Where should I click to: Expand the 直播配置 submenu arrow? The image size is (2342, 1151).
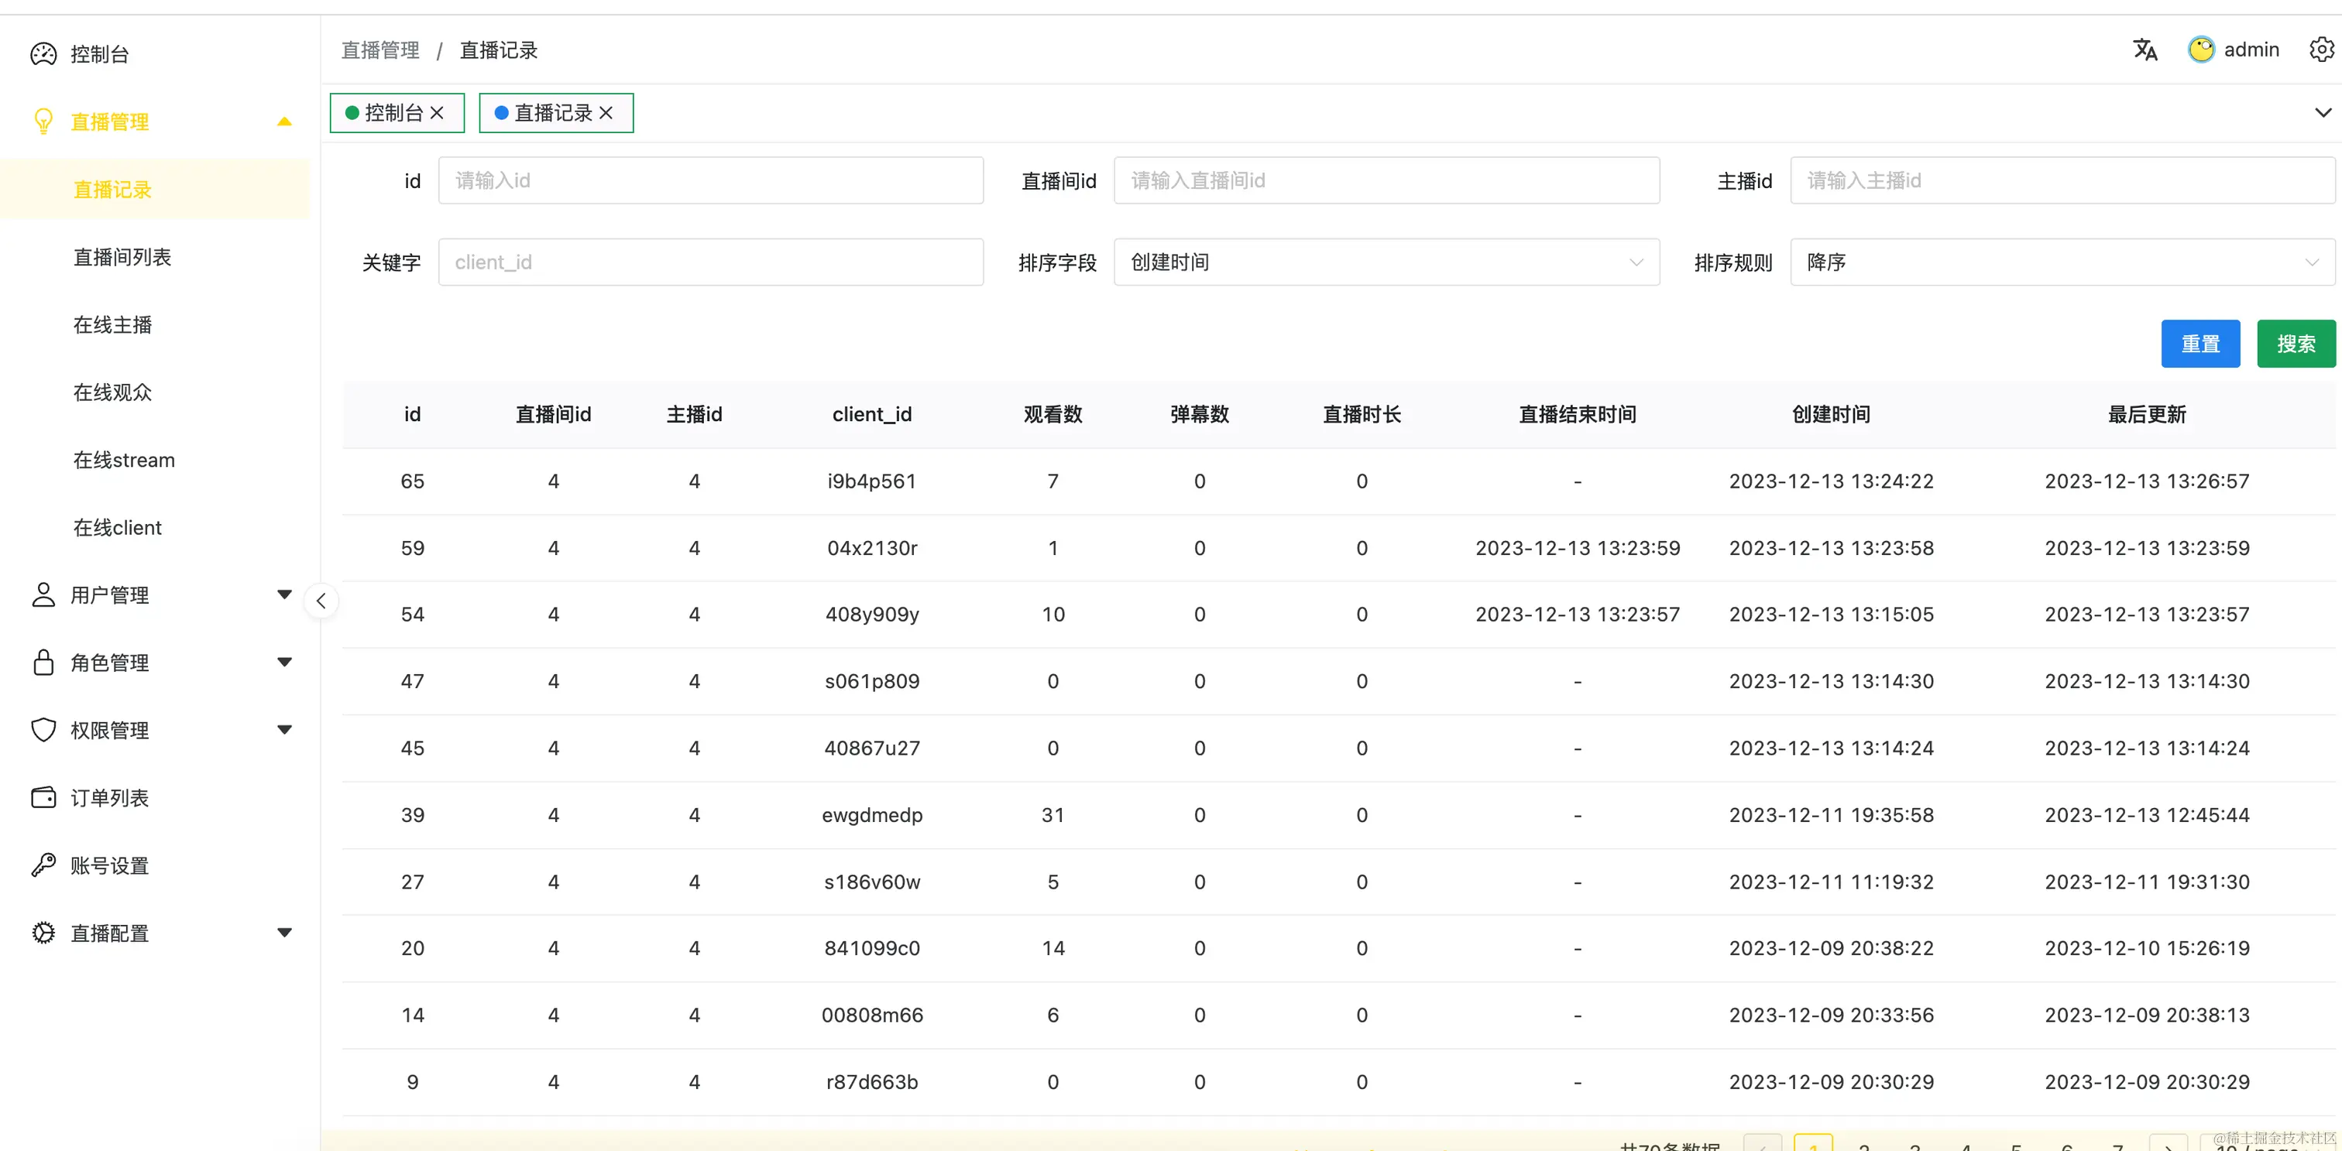284,933
